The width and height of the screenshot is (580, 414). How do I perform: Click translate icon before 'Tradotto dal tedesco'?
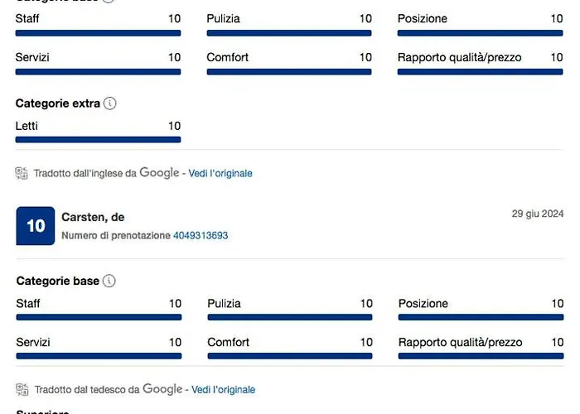(x=22, y=389)
